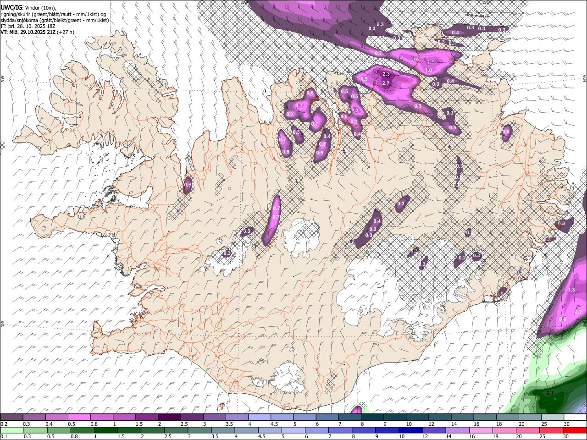Click the violet rain swatch labeled 12
Screen dimensions: 587x440
(433, 430)
